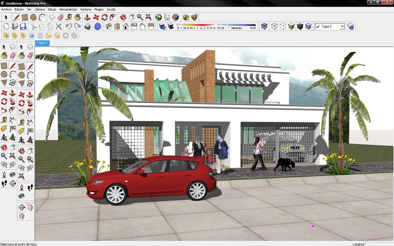Open the Cámara menu

pos(40,9)
